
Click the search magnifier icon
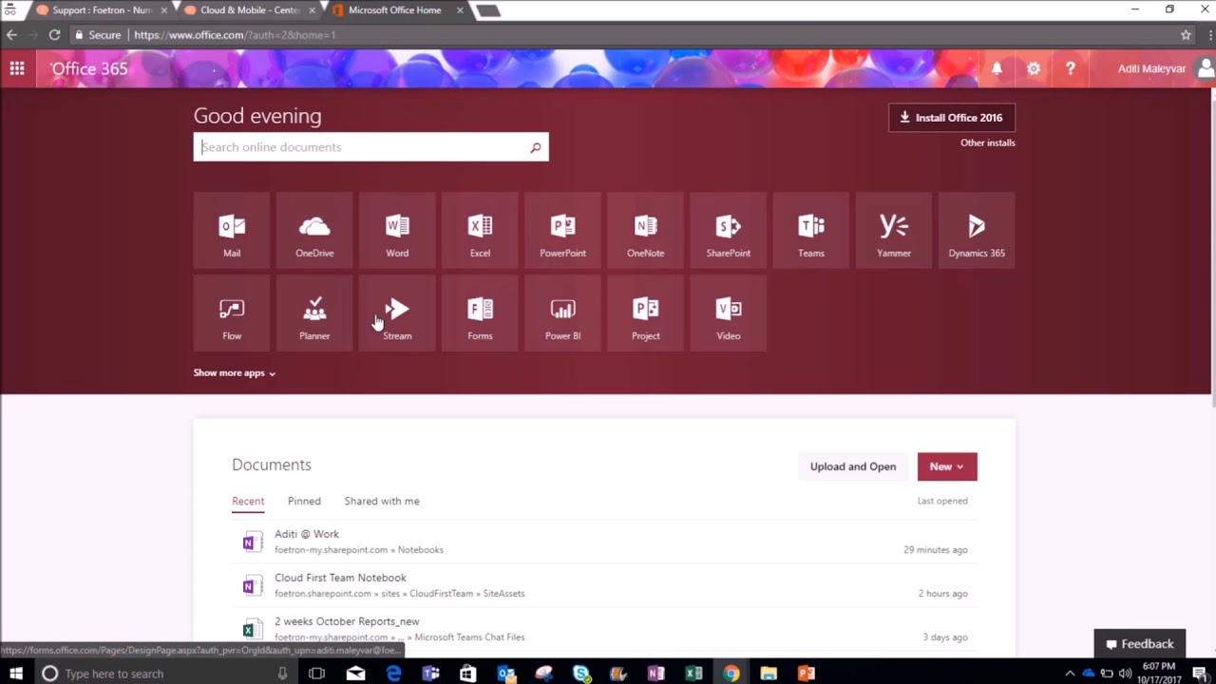pos(535,147)
